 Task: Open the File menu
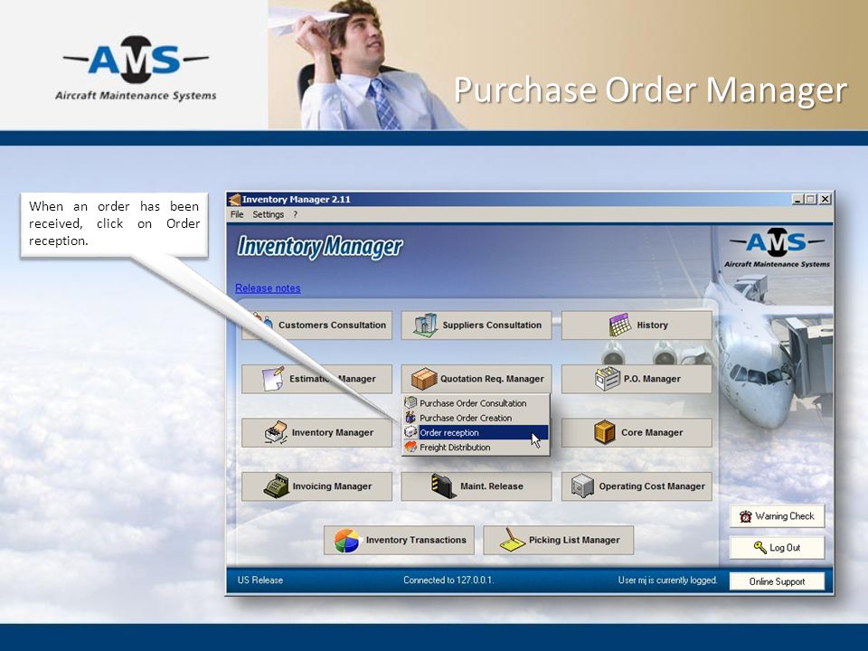(x=237, y=214)
